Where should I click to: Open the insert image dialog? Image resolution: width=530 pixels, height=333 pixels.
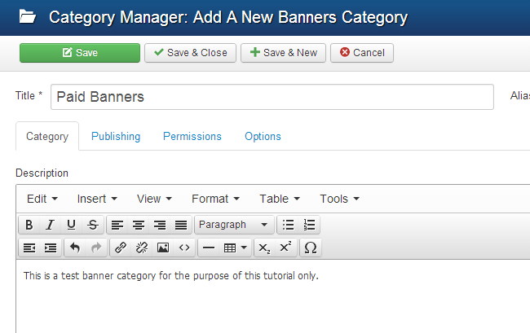tap(162, 248)
